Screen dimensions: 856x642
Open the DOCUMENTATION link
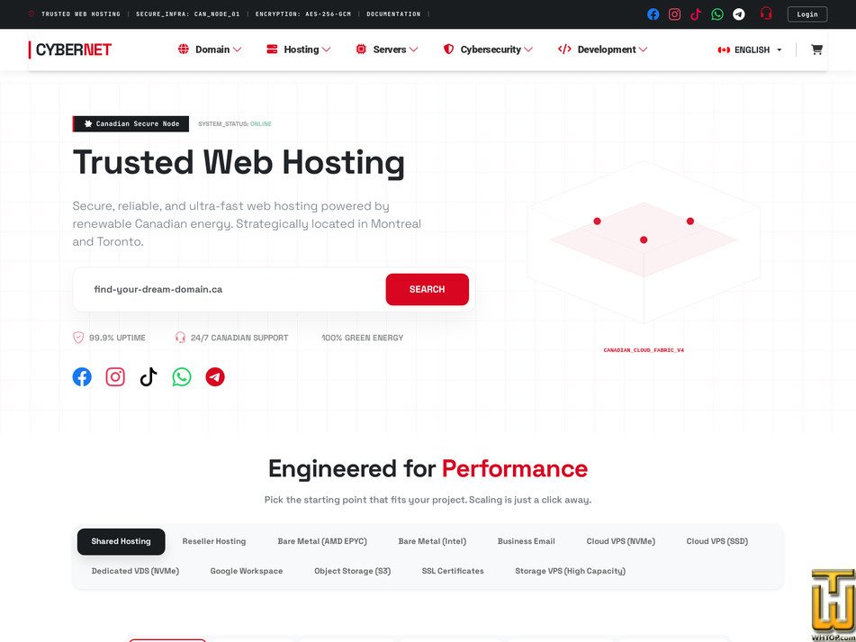393,14
